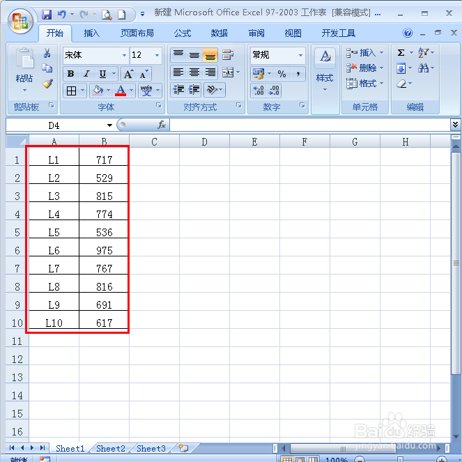462x462 pixels.
Task: Switch to 插入 ribbon tab
Action: tap(92, 33)
